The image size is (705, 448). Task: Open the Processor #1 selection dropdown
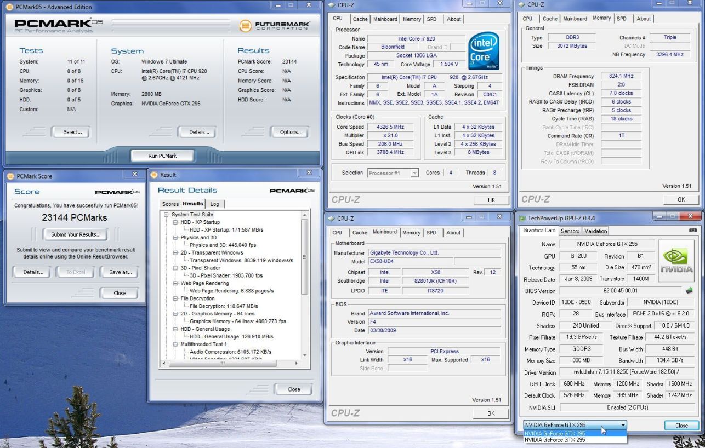[414, 173]
